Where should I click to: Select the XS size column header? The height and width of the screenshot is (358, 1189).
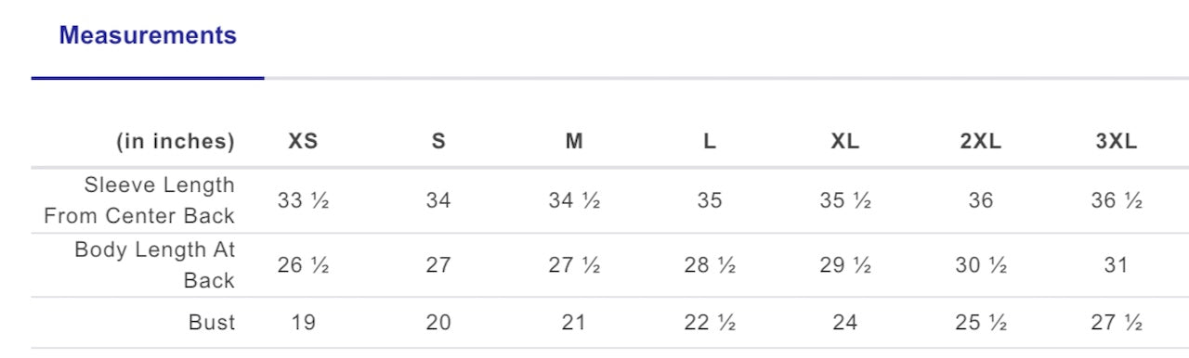click(x=303, y=142)
